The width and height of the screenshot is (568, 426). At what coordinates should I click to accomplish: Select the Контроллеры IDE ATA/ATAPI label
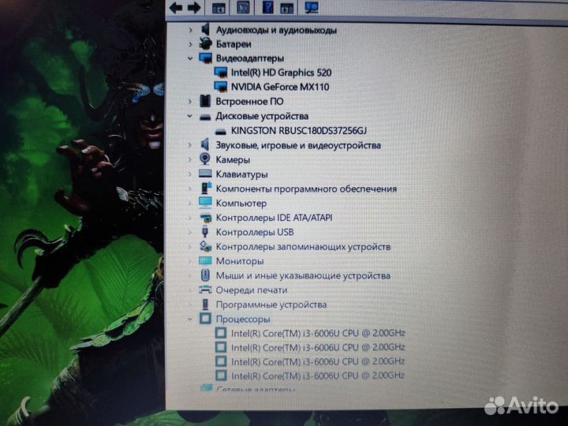tap(275, 218)
